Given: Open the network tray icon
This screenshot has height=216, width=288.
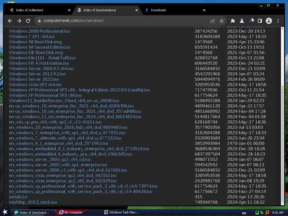Looking at the screenshot, I should [262, 213].
